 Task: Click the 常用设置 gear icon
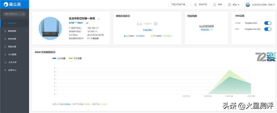point(5,39)
